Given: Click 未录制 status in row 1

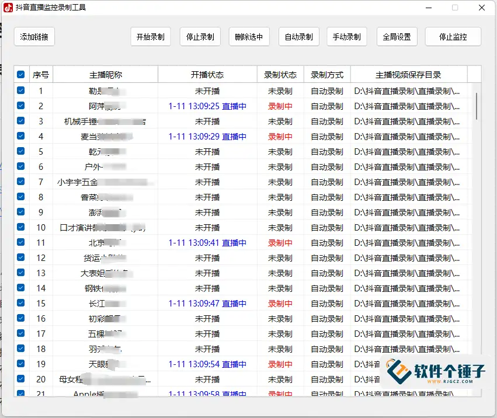Looking at the screenshot, I should [280, 91].
